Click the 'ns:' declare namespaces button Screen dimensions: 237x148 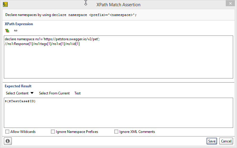(x=16, y=30)
